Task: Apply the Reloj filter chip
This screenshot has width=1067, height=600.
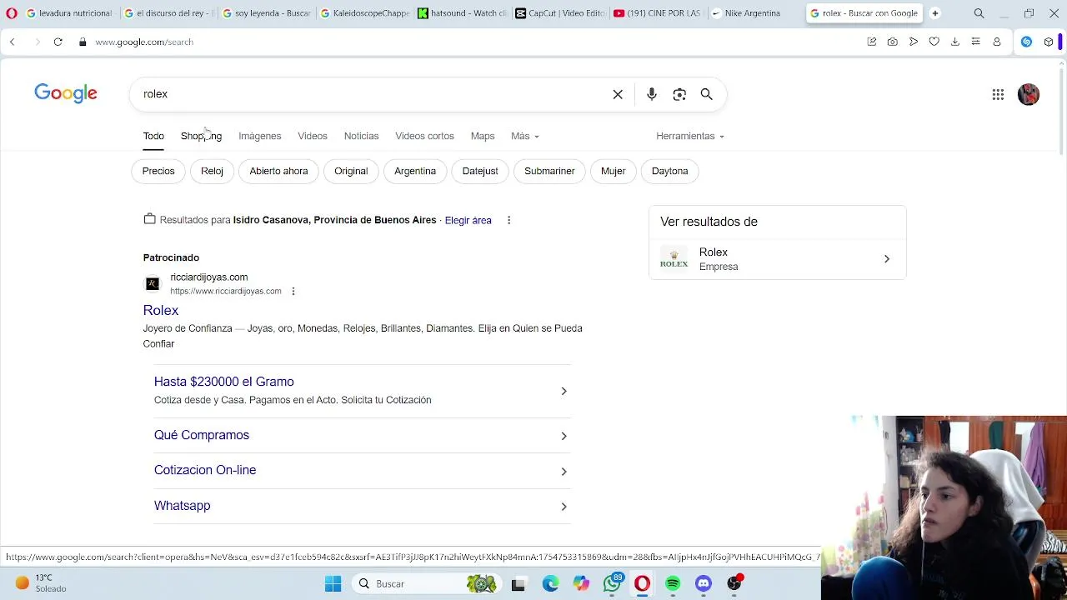Action: tap(212, 171)
